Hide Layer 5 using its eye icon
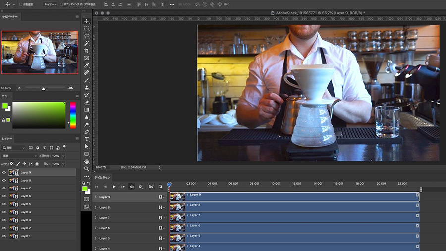Screen dimensions: 446x251 [x=4, y=204]
